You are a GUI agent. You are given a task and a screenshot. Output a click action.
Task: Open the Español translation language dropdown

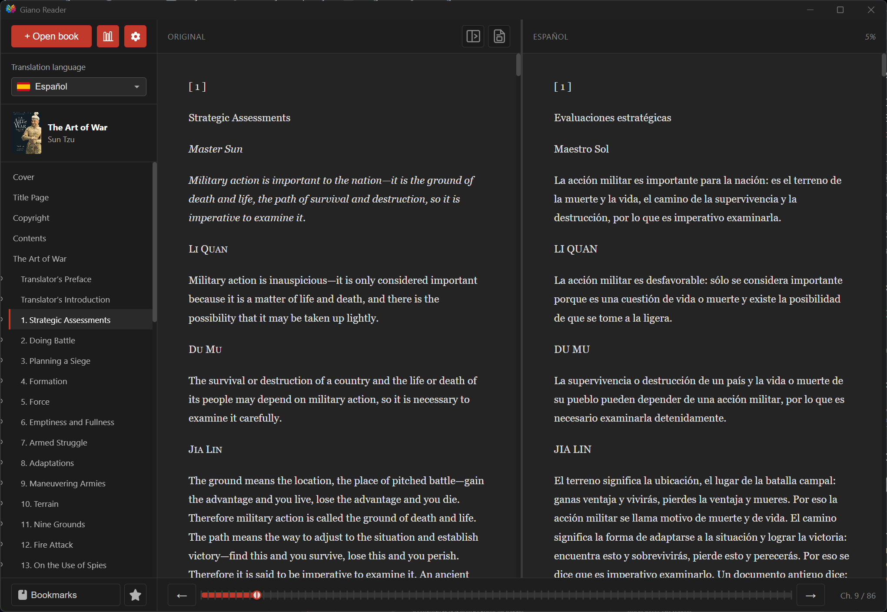pyautogui.click(x=79, y=86)
